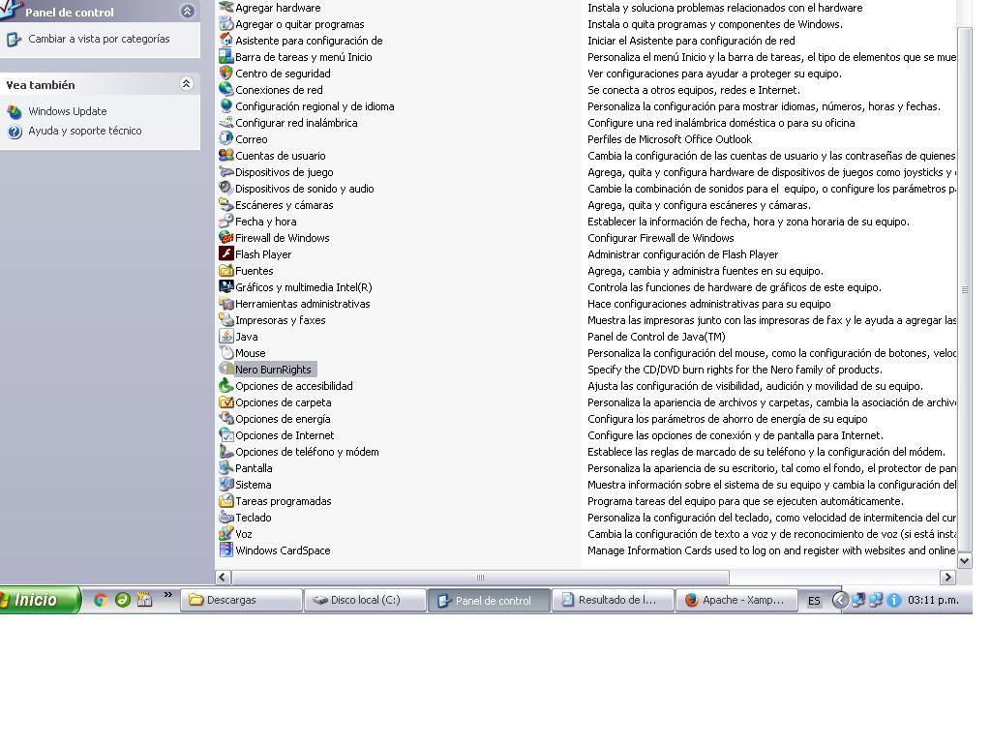Image resolution: width=991 pixels, height=743 pixels.
Task: Click the horizontal scrollbar thumb
Action: [x=480, y=577]
